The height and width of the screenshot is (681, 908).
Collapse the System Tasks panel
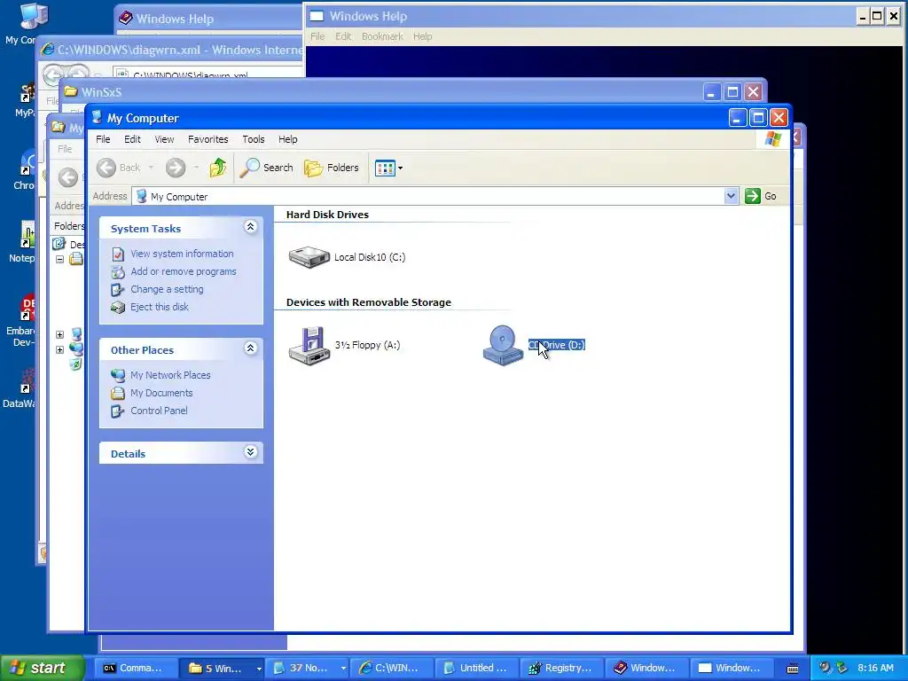point(250,226)
